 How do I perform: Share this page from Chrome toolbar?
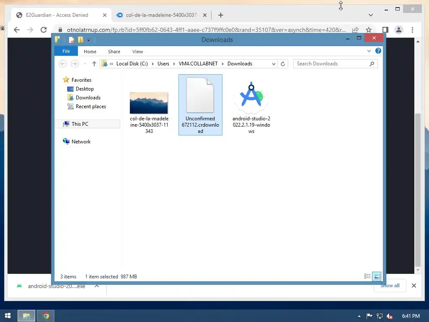pyautogui.click(x=355, y=30)
